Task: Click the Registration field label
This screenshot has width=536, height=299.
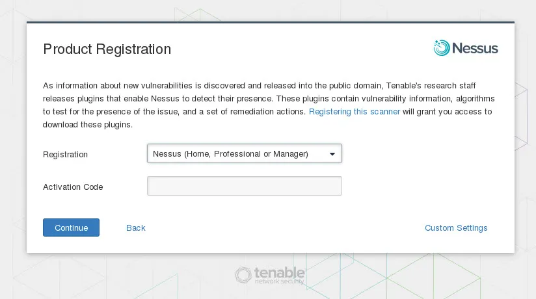Action: coord(65,155)
